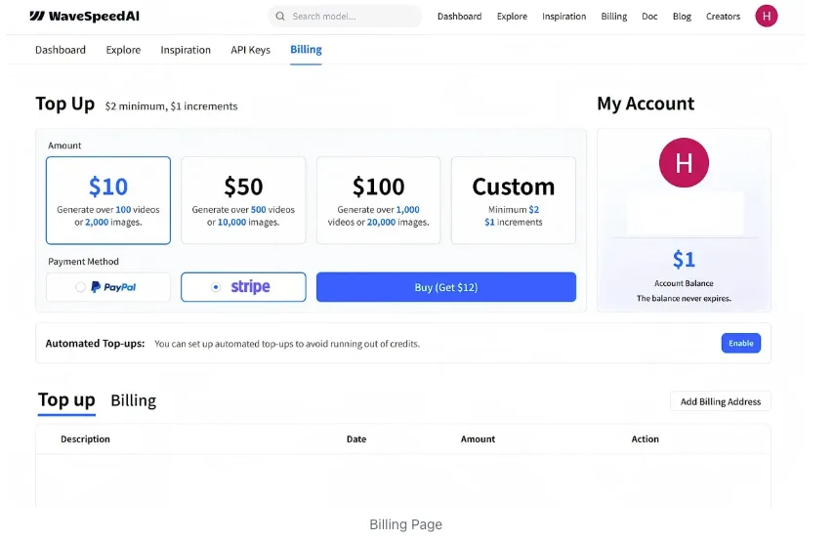Select the PayPal radio button

pyautogui.click(x=80, y=287)
